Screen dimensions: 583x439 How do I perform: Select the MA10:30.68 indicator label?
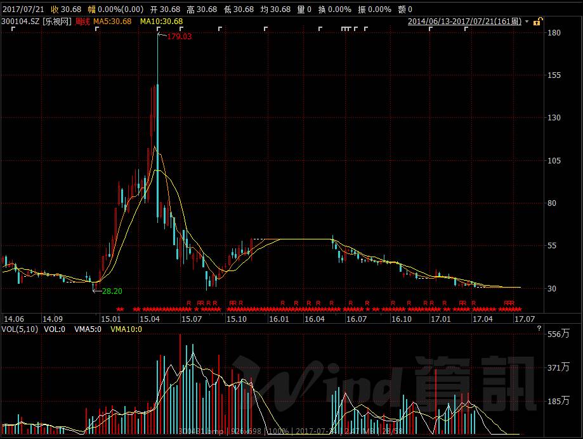161,22
